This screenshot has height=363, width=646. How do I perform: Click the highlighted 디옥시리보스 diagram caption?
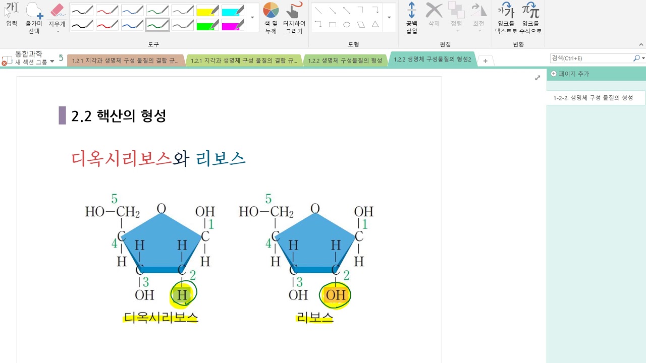(161, 317)
